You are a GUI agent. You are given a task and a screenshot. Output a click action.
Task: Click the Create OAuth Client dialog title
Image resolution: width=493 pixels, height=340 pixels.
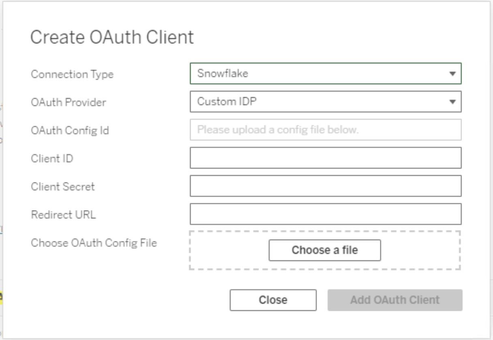(x=112, y=38)
